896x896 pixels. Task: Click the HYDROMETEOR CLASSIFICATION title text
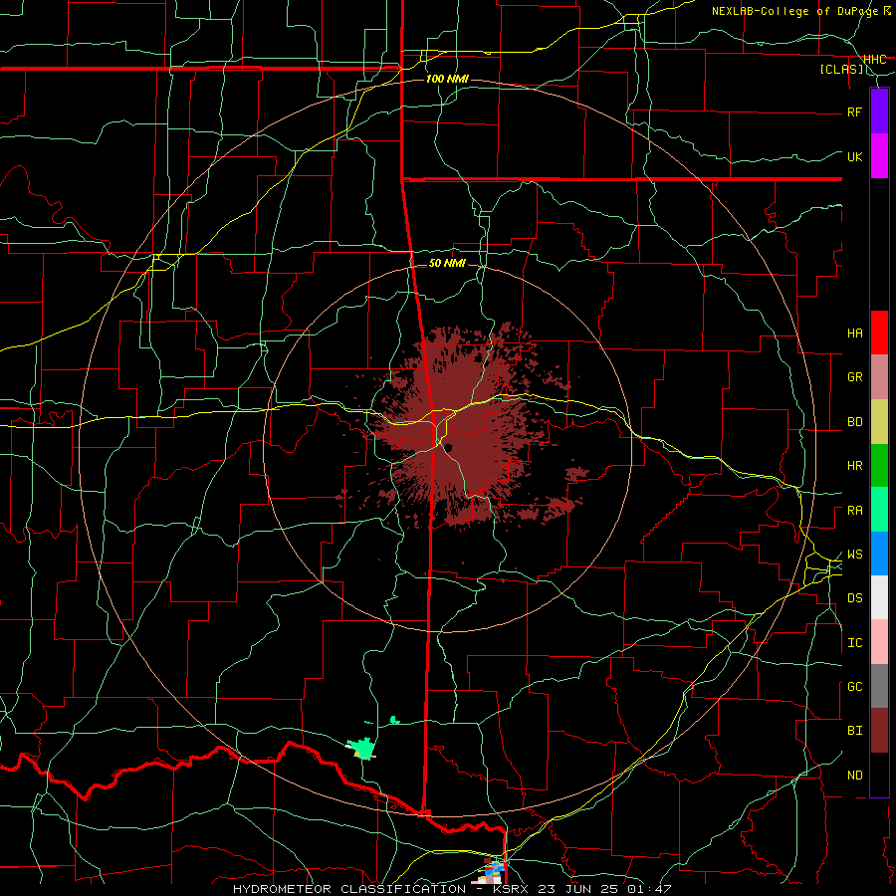[349, 889]
